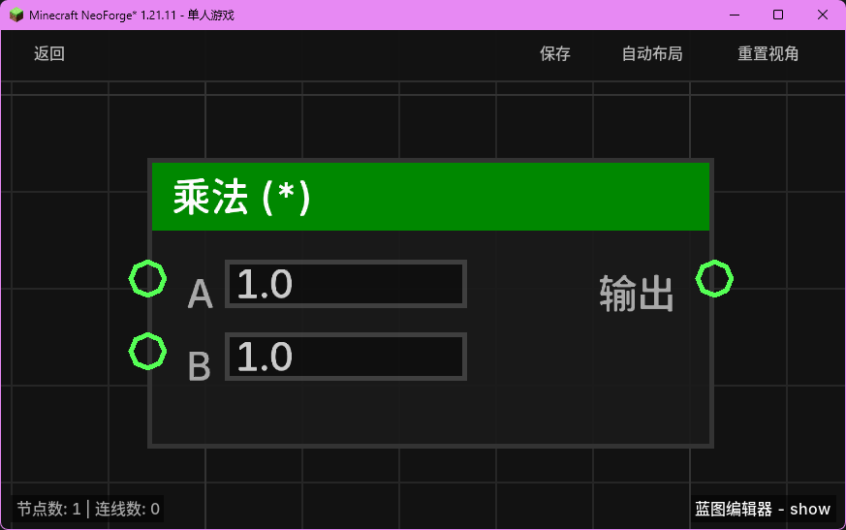This screenshot has height=530, width=846.
Task: Click the Minecraft app icon in title bar
Action: click(x=16, y=16)
